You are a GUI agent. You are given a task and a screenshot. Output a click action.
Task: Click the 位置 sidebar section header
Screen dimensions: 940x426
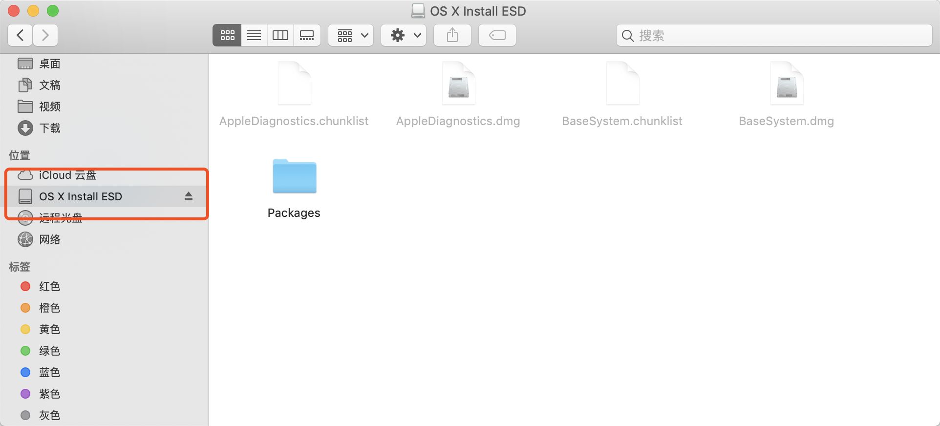tap(20, 155)
